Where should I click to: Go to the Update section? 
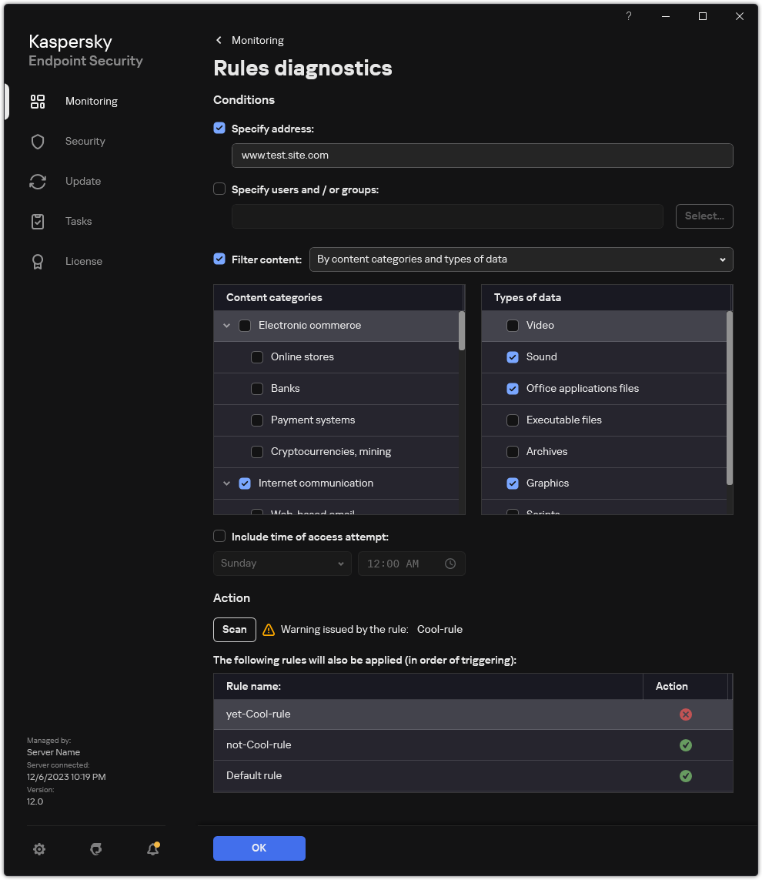[x=83, y=181]
